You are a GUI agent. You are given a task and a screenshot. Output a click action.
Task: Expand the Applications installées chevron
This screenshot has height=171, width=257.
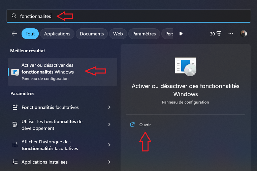(109, 162)
